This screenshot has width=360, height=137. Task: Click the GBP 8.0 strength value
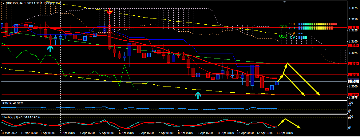pyautogui.click(x=292, y=28)
